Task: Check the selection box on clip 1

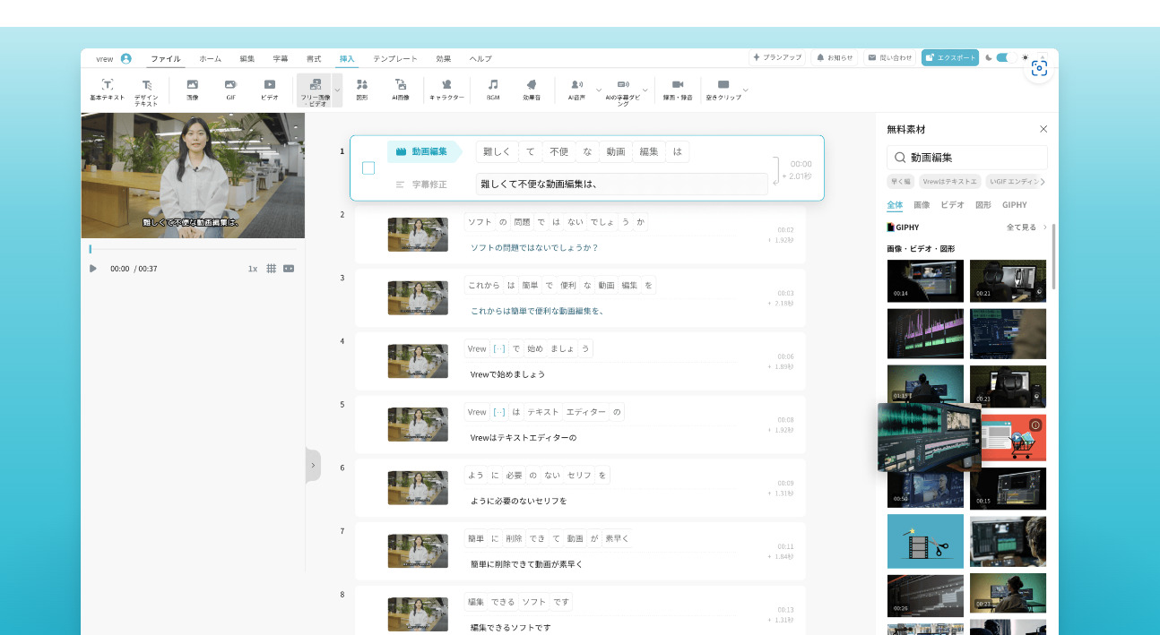Action: pyautogui.click(x=368, y=167)
